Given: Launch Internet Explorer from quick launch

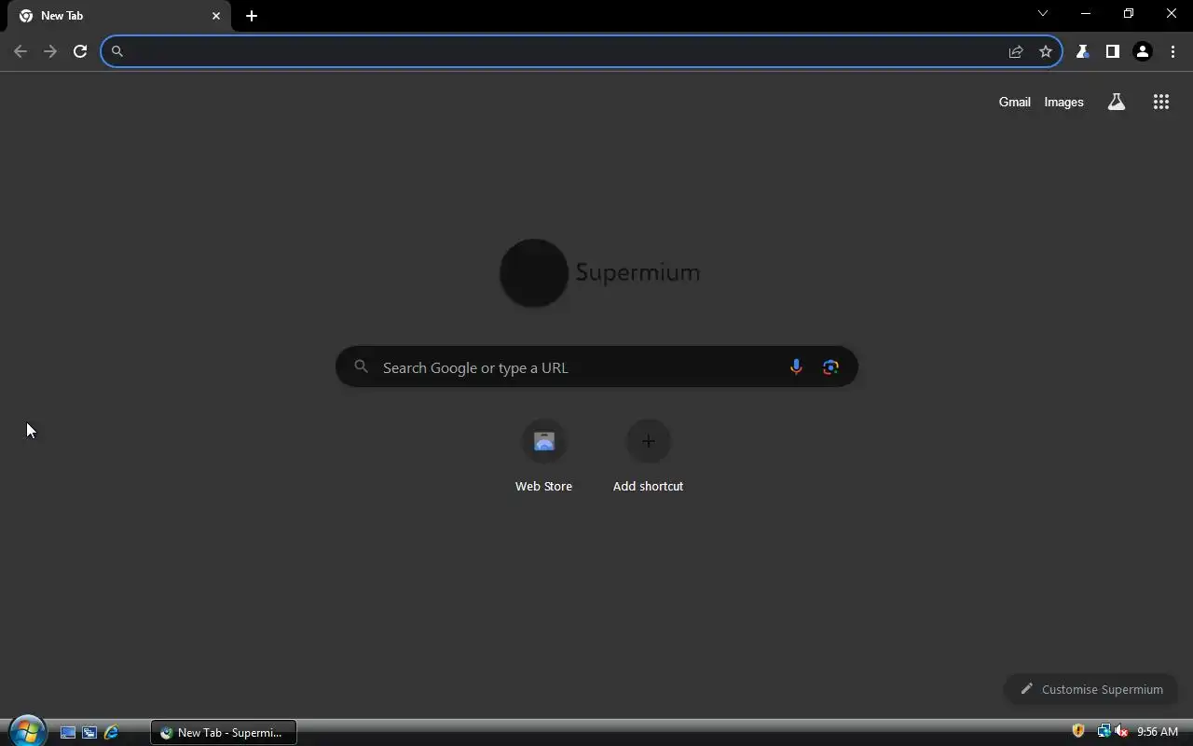Looking at the screenshot, I should 112,733.
